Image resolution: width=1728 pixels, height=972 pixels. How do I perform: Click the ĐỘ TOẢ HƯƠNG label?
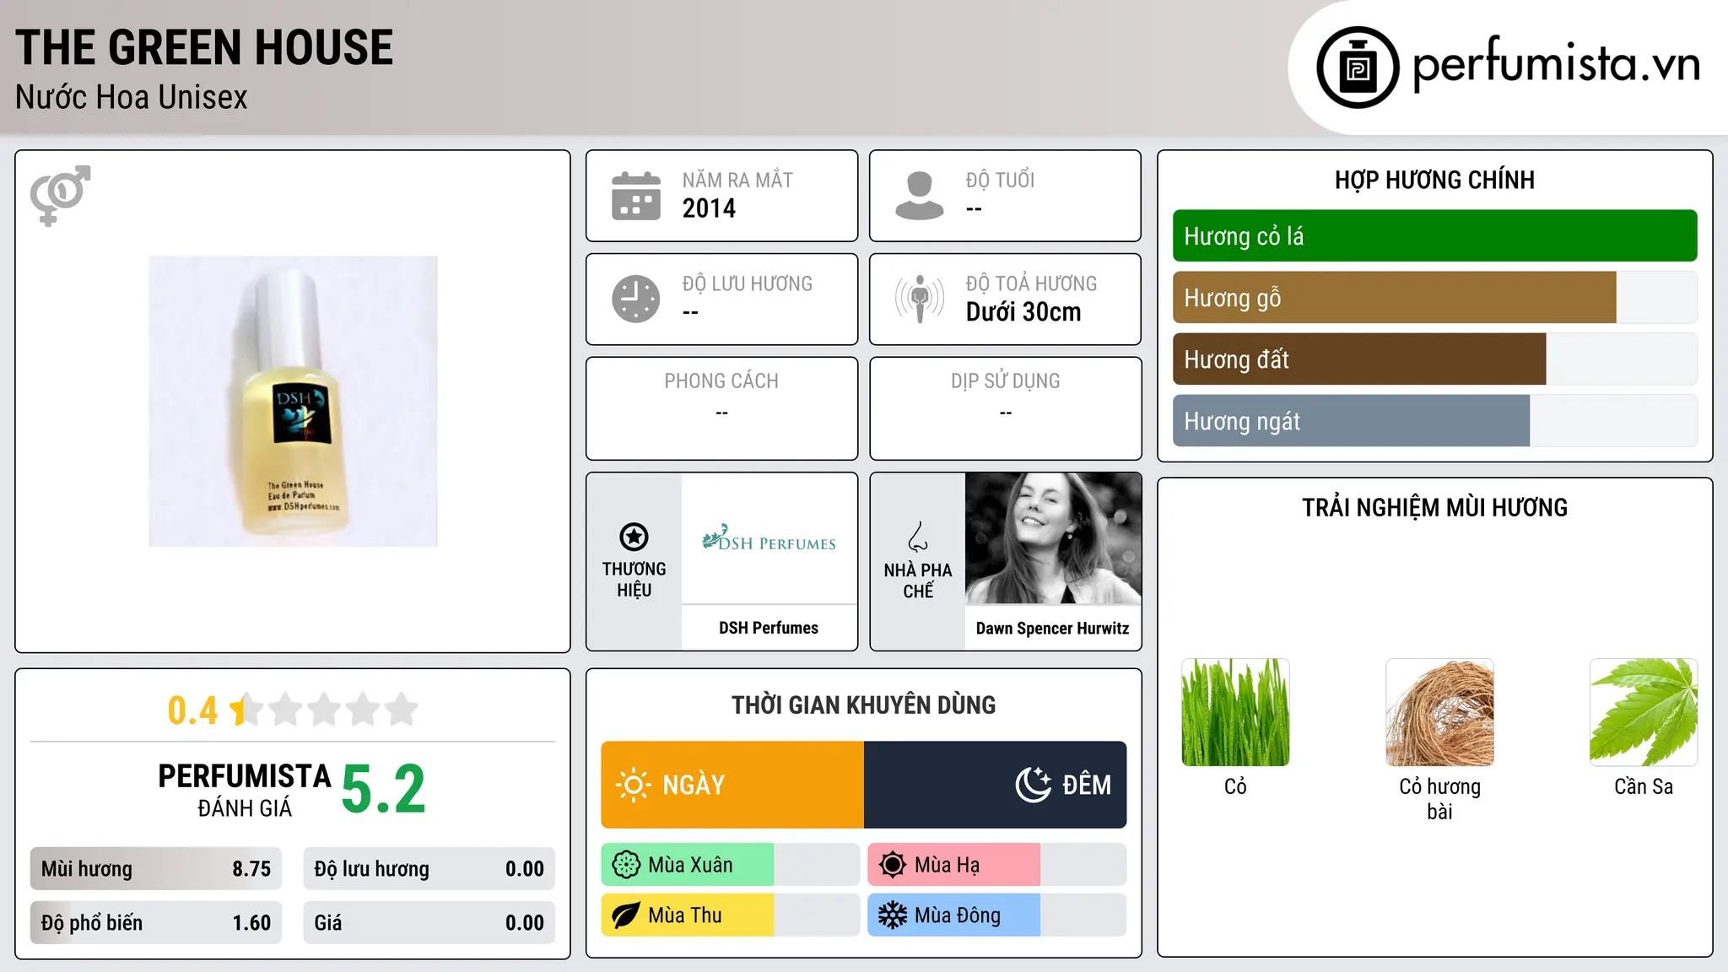(x=1031, y=283)
